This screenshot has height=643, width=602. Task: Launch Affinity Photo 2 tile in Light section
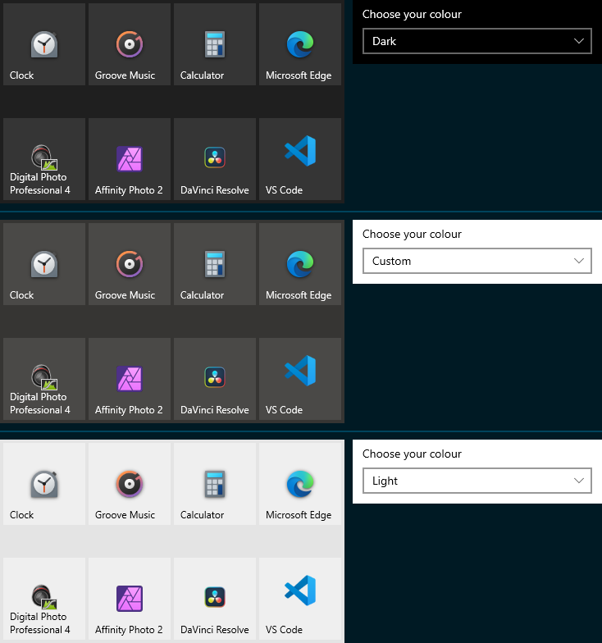coord(130,599)
